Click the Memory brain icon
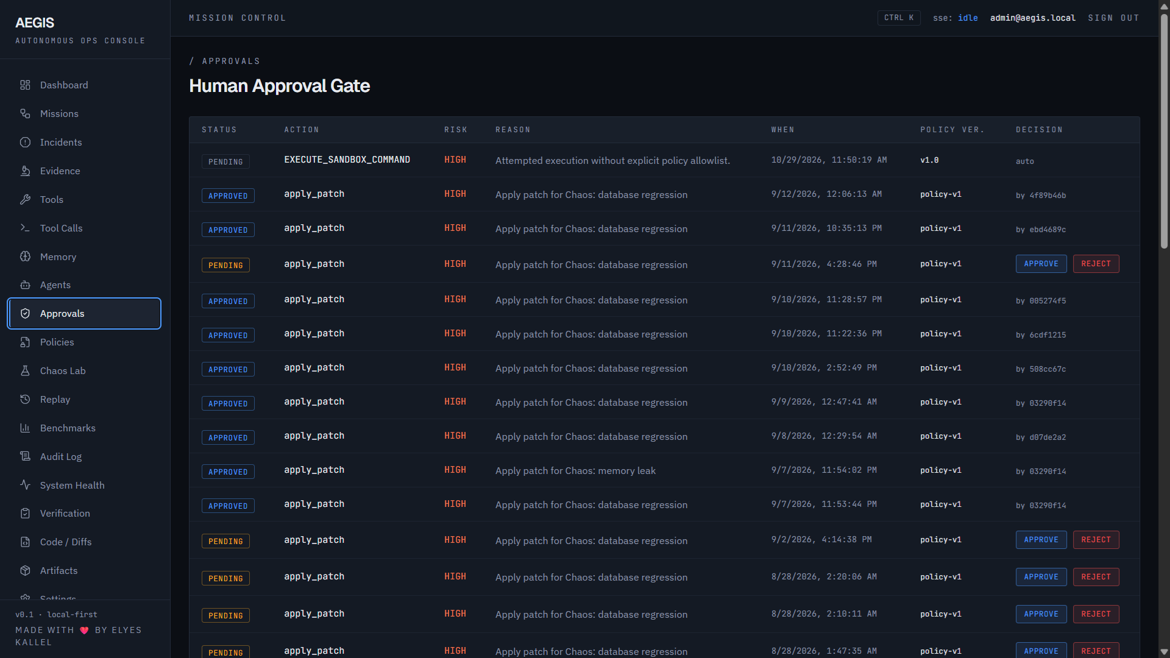This screenshot has height=658, width=1170. pos(25,256)
